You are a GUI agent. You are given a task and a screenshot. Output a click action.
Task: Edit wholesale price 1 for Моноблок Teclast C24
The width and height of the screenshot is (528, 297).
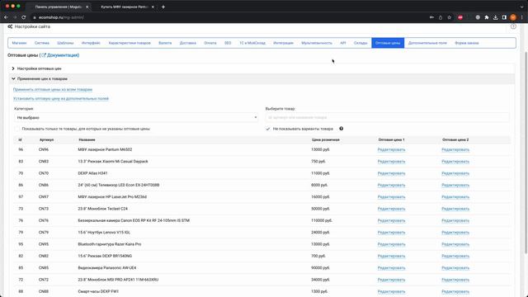391,209
